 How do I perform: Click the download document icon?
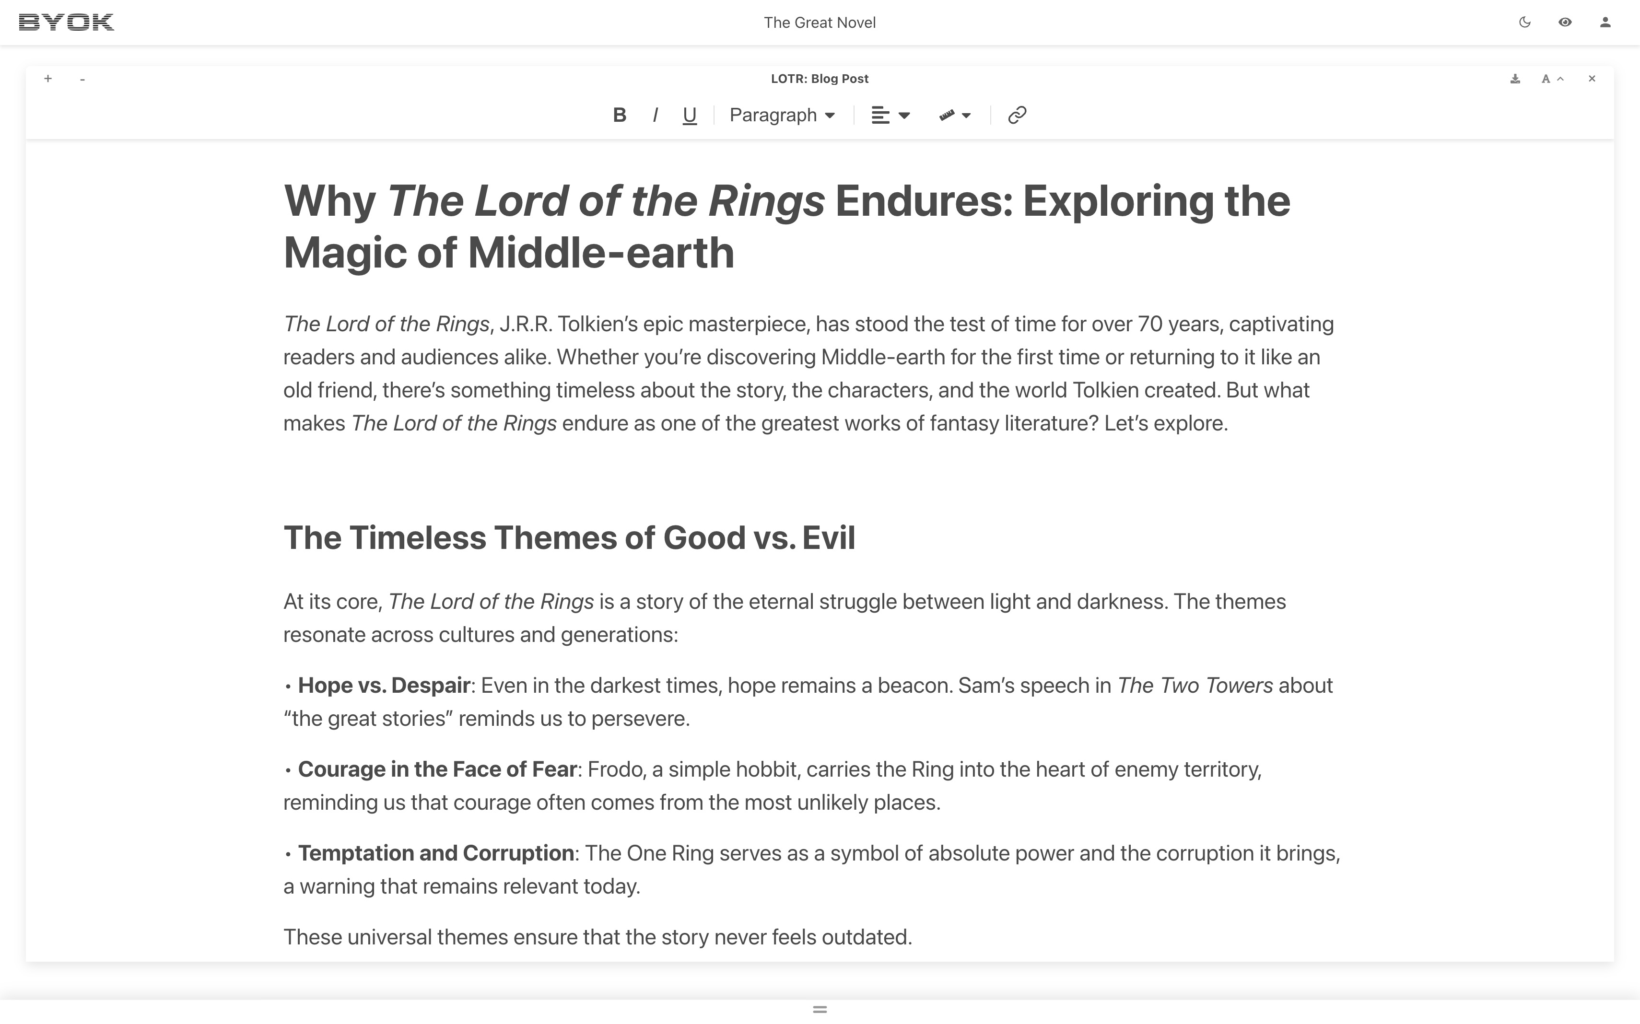click(1515, 79)
